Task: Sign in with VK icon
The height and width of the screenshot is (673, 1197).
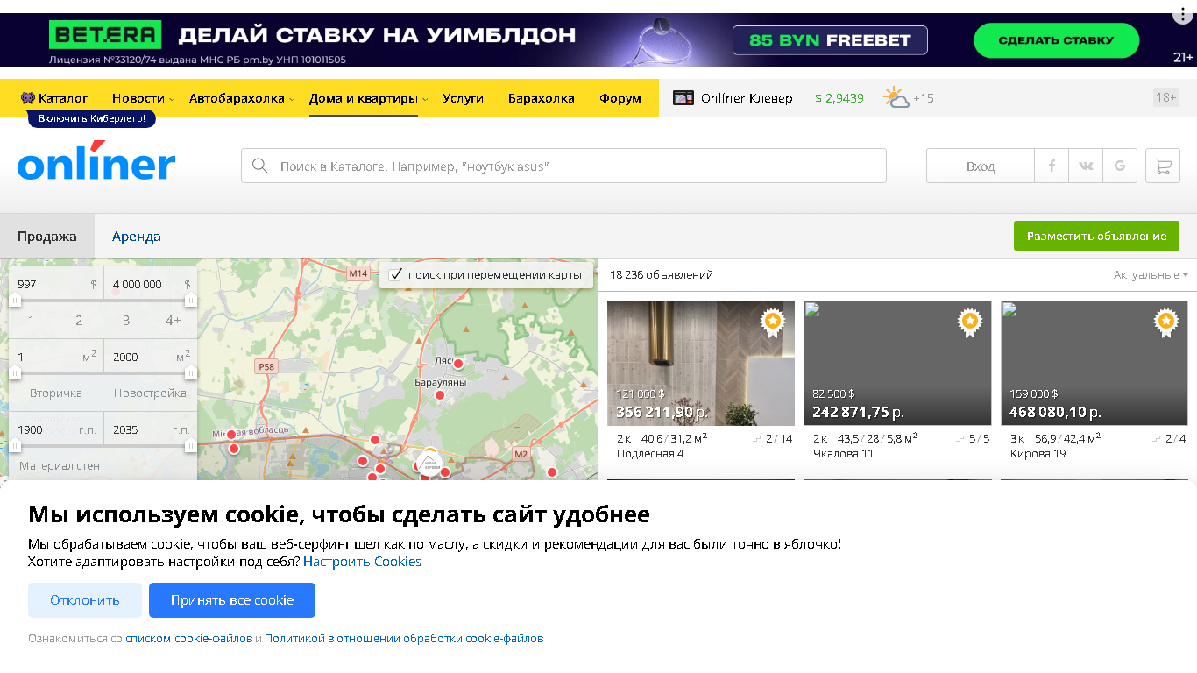Action: point(1086,166)
